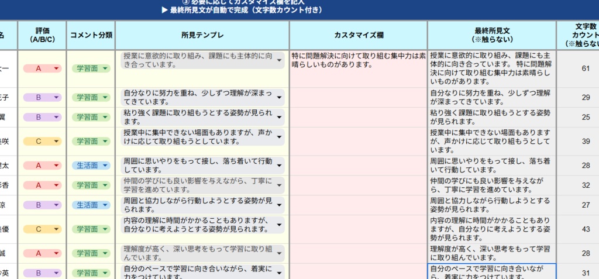Select the 評価 (A/B/C) column header

point(42,35)
